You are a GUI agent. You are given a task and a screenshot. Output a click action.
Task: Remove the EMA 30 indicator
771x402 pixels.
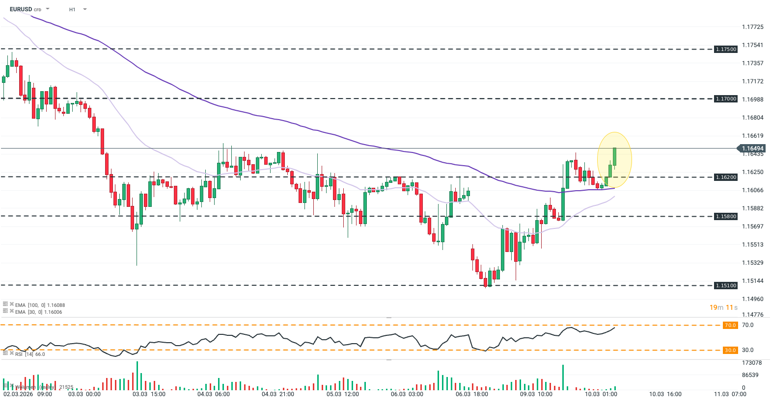11,311
